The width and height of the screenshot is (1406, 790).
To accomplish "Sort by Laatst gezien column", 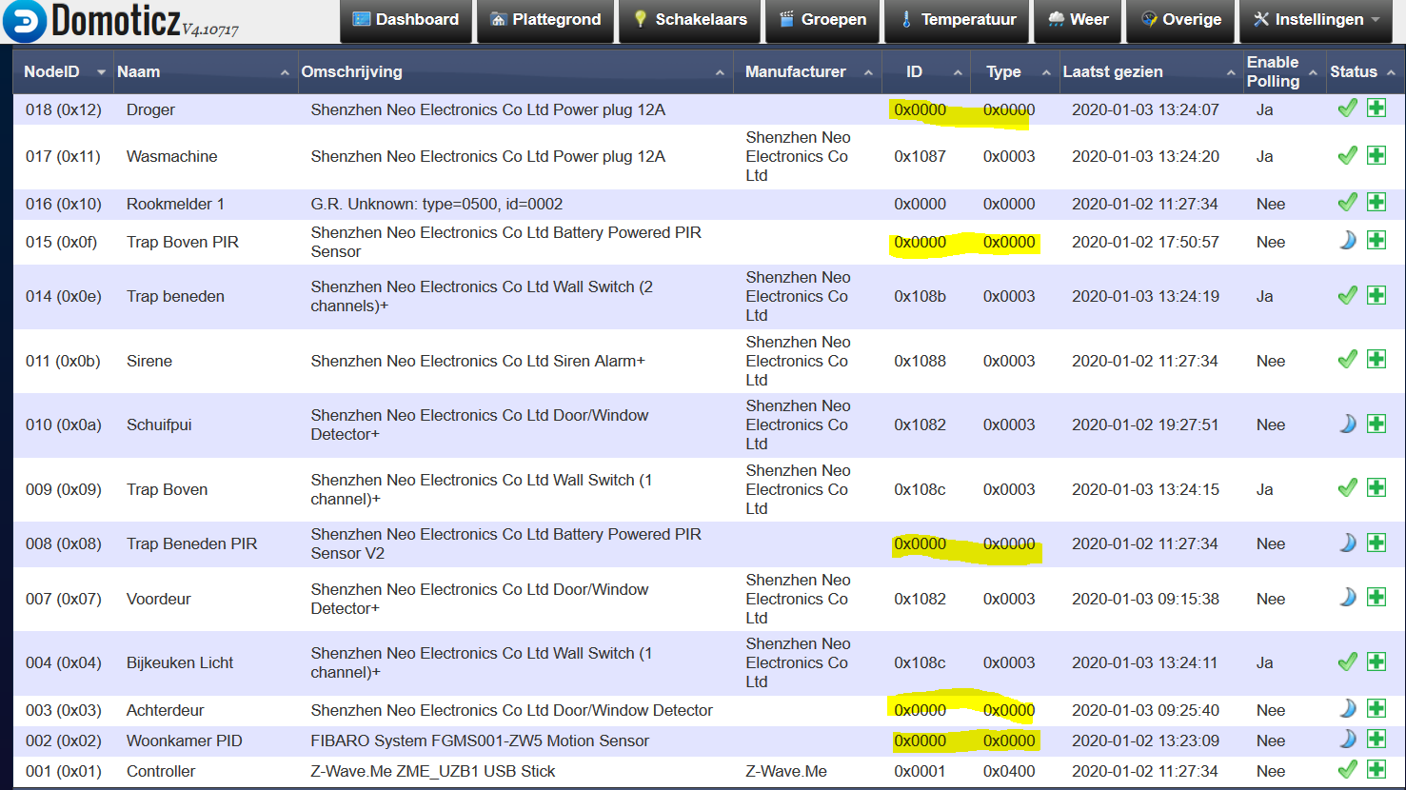I will coord(1152,71).
